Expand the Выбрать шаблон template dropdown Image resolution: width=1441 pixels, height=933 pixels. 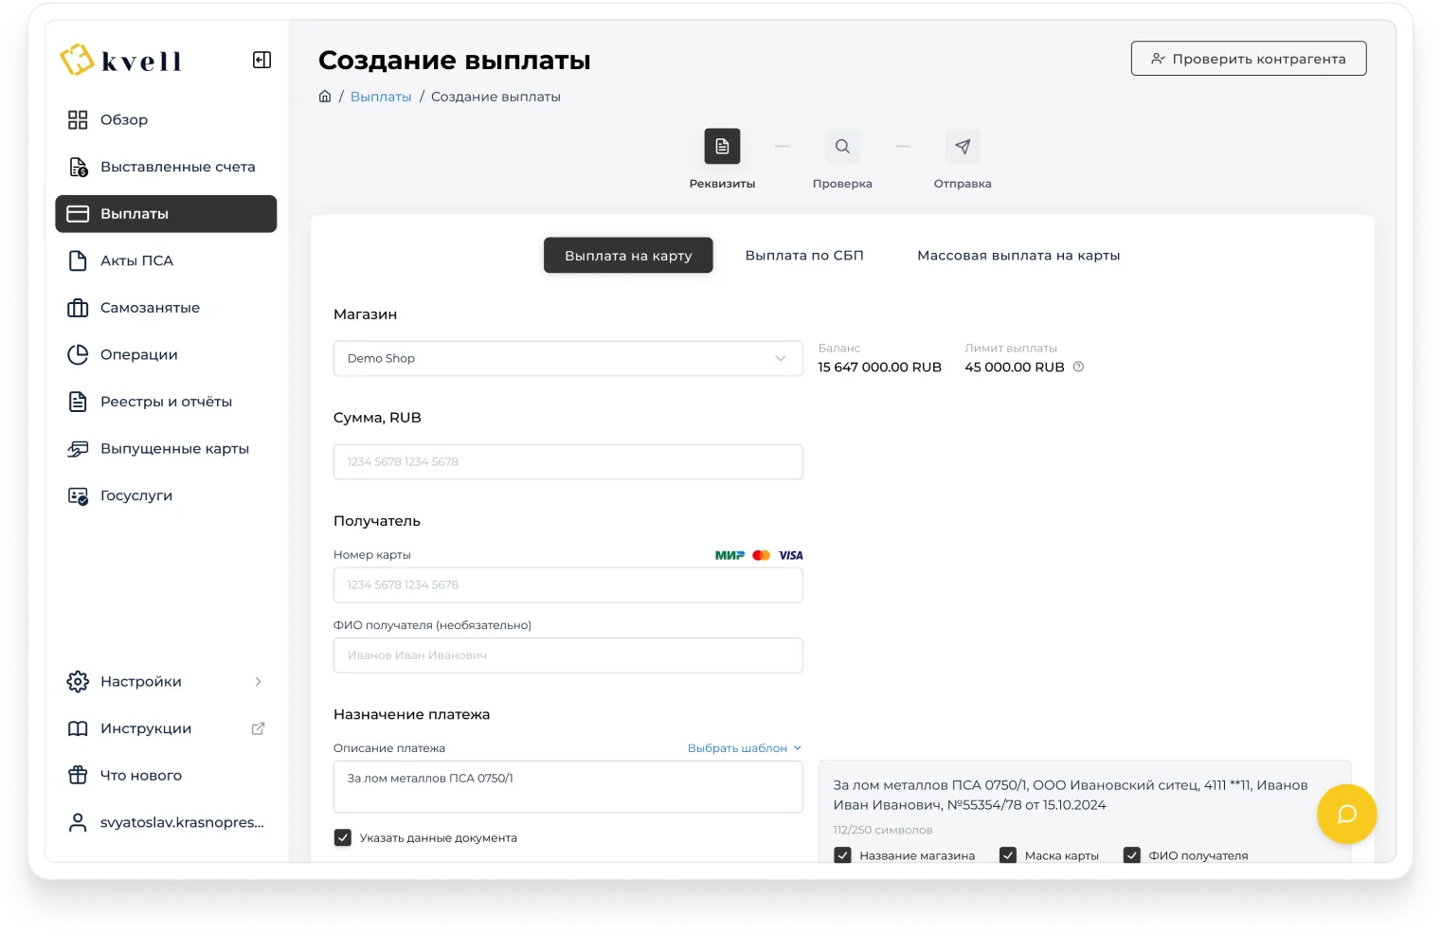click(x=744, y=748)
